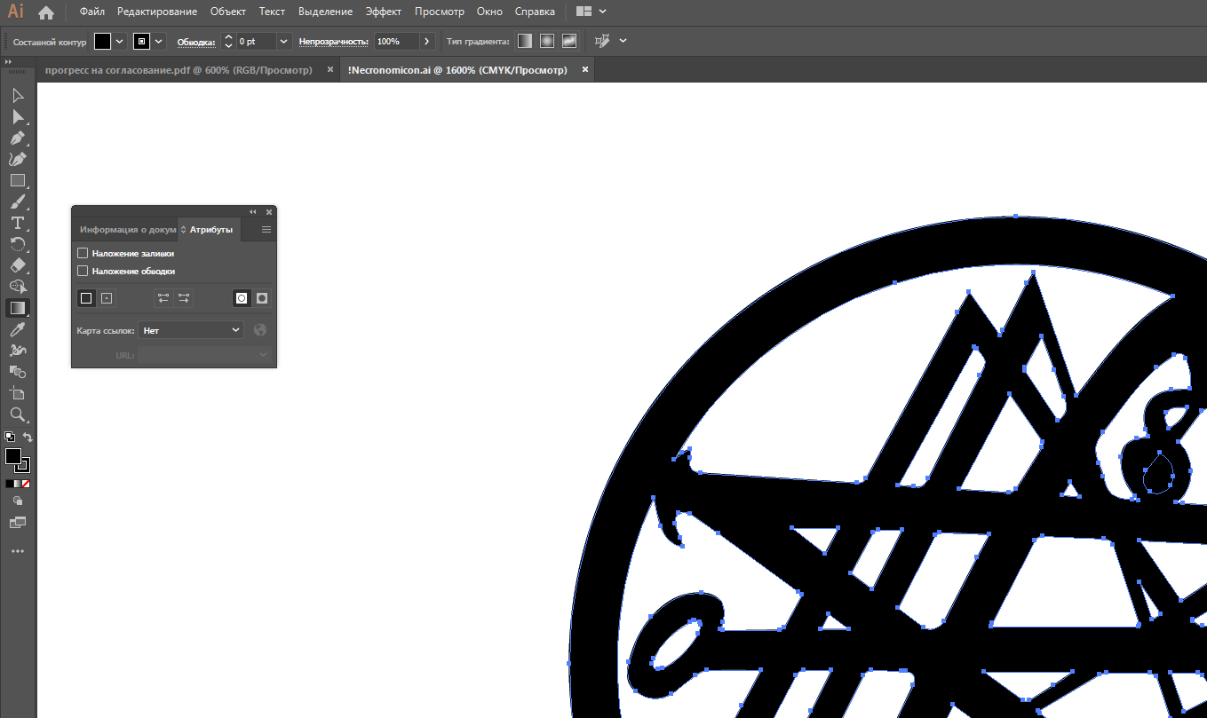Open the fill color dropdown arrow
1207x718 pixels.
(x=120, y=41)
